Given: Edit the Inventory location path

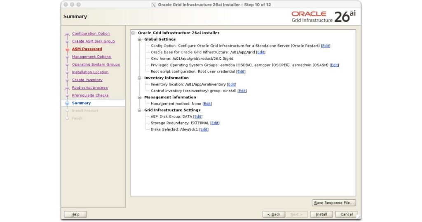Looking at the screenshot, I should (232, 84).
